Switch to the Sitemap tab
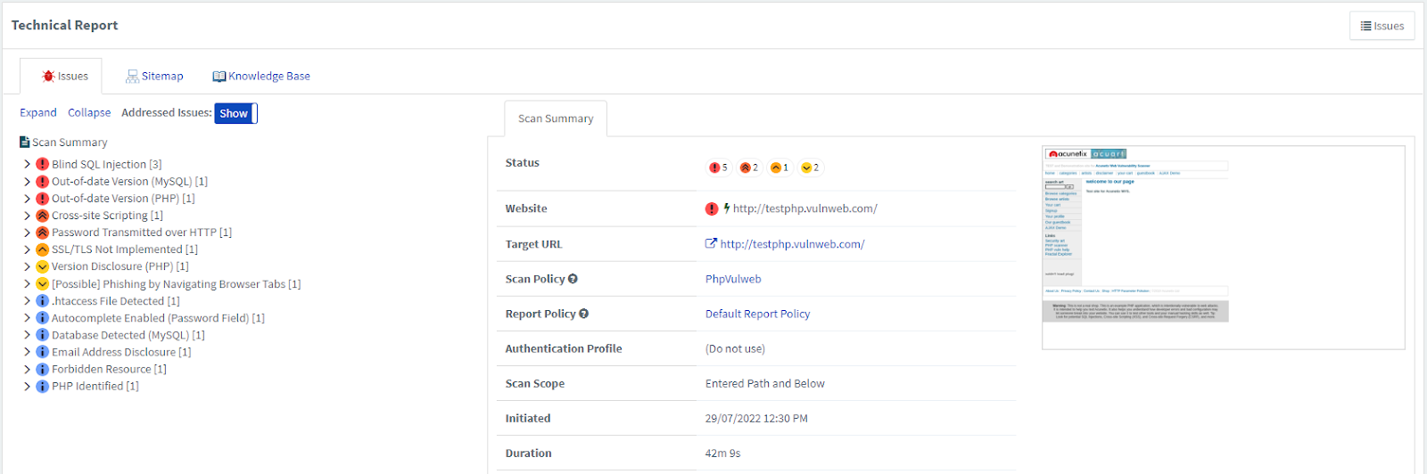The image size is (1427, 474). (x=154, y=77)
